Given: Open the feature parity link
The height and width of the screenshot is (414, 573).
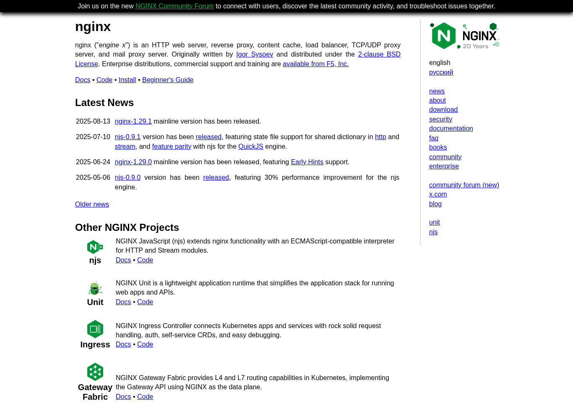Looking at the screenshot, I should pyautogui.click(x=172, y=147).
